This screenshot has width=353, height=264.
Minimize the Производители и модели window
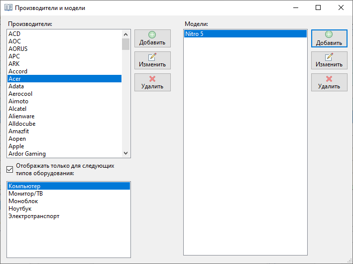(296, 7)
